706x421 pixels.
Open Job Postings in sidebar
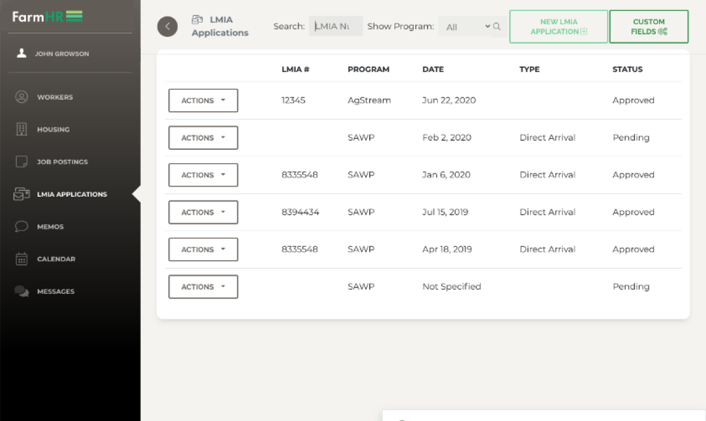click(x=62, y=162)
